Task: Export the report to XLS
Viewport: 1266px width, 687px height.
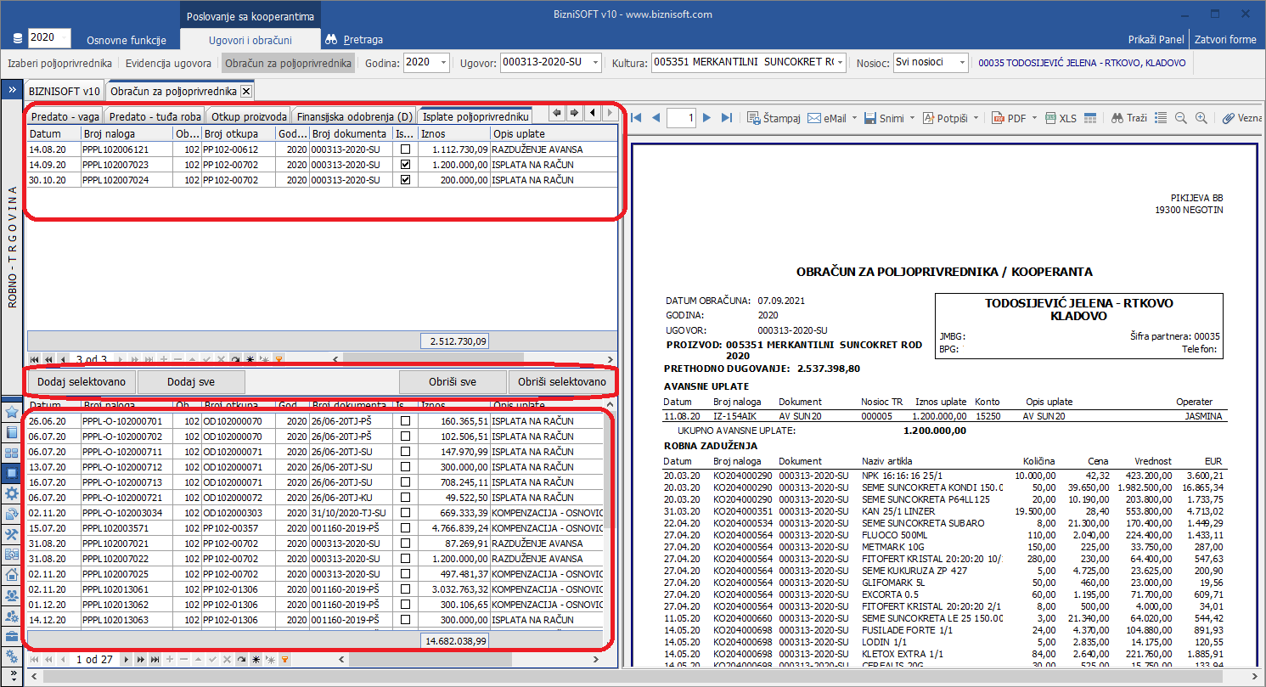Action: [1061, 118]
